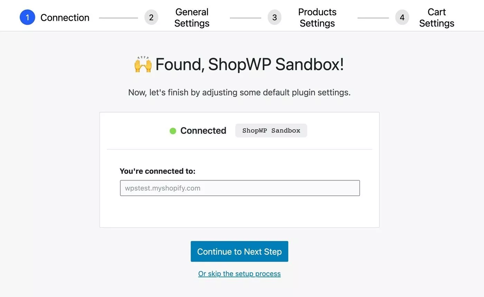The image size is (484, 297).
Task: Click the step 2 number circle
Action: pos(151,17)
